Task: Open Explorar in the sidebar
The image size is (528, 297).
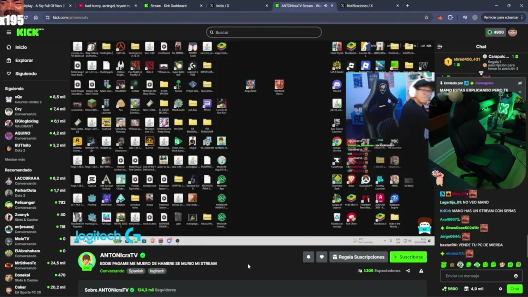Action: pos(19,60)
